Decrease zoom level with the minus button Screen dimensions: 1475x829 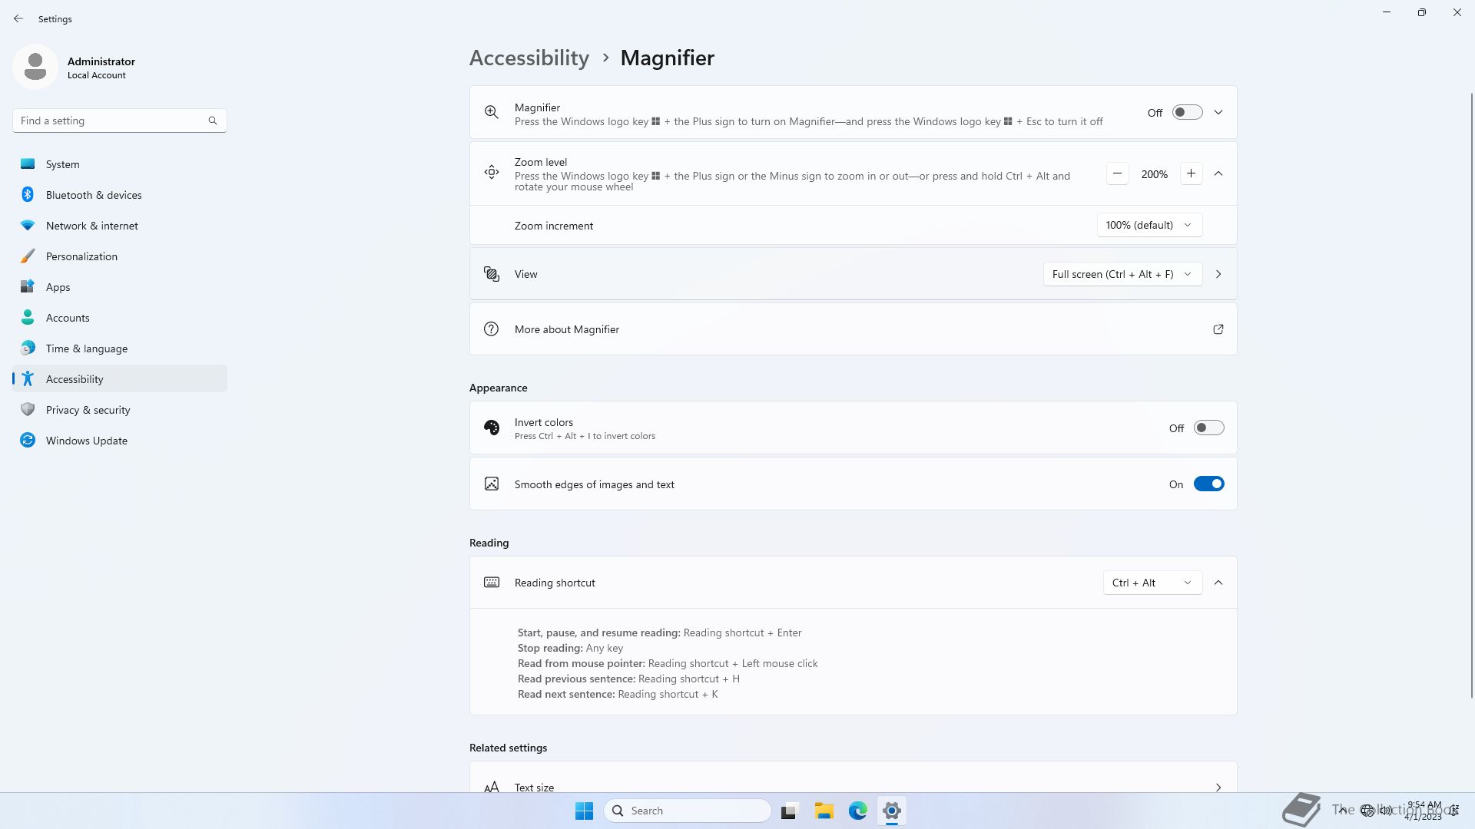tap(1118, 173)
